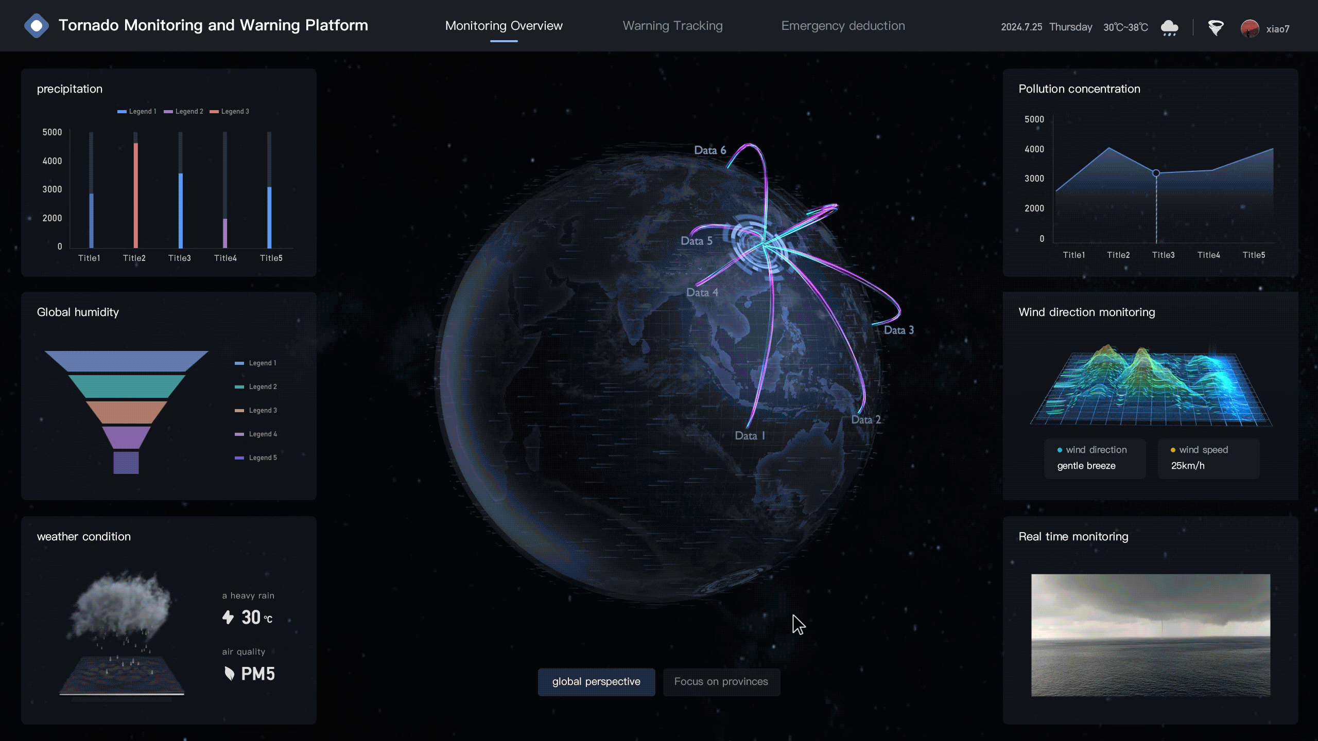Toggle Legend 1 in Global humidity funnel
Viewport: 1318px width, 741px height.
[x=255, y=363]
